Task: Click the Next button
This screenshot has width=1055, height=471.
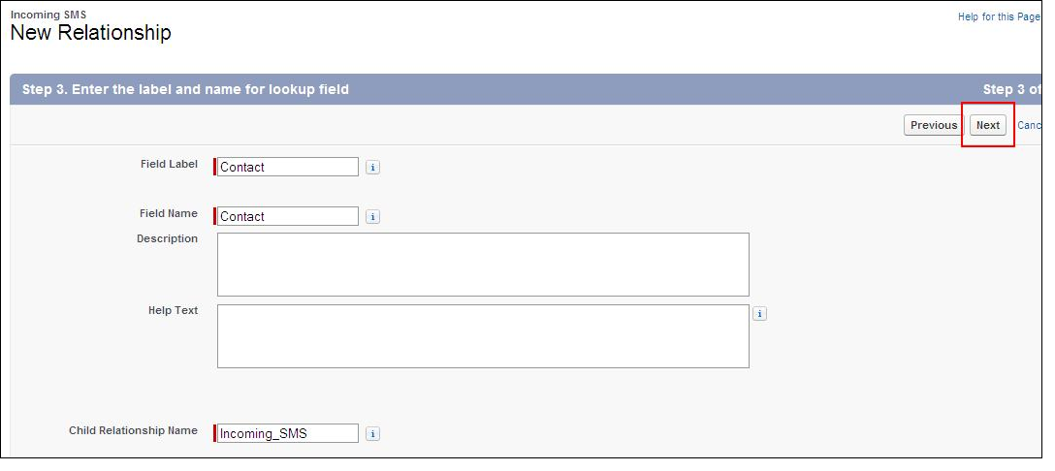Action: (x=988, y=125)
